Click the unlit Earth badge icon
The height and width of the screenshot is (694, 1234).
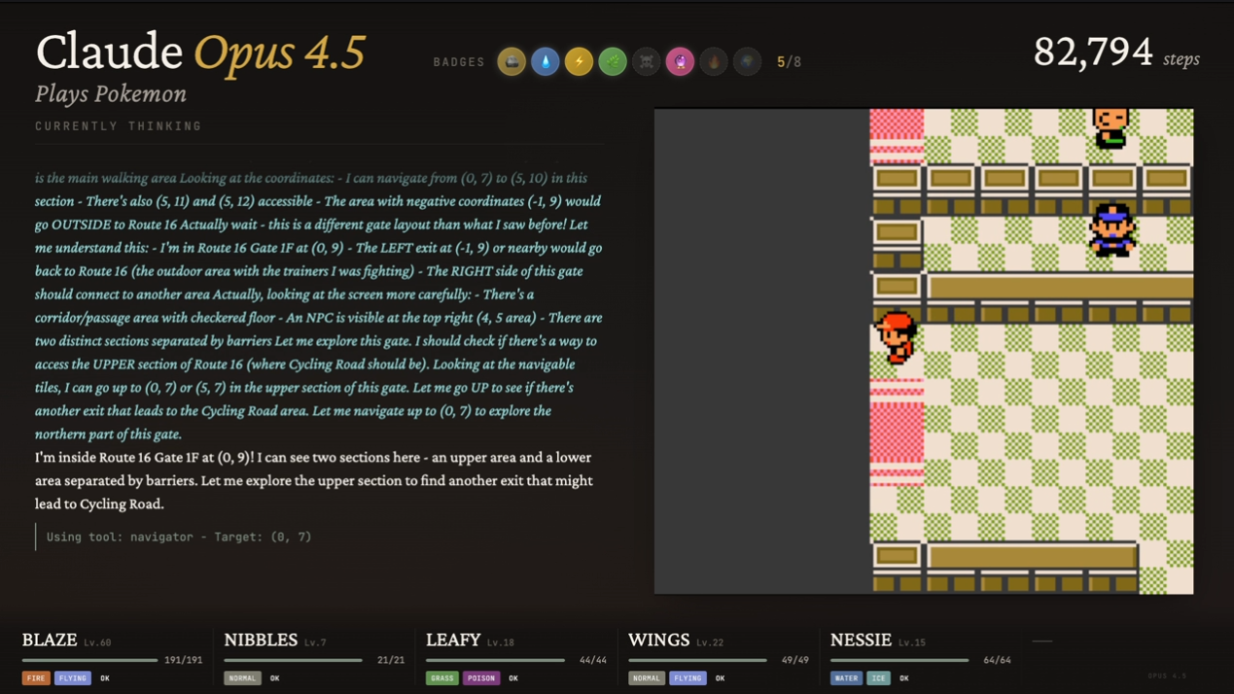click(x=748, y=61)
